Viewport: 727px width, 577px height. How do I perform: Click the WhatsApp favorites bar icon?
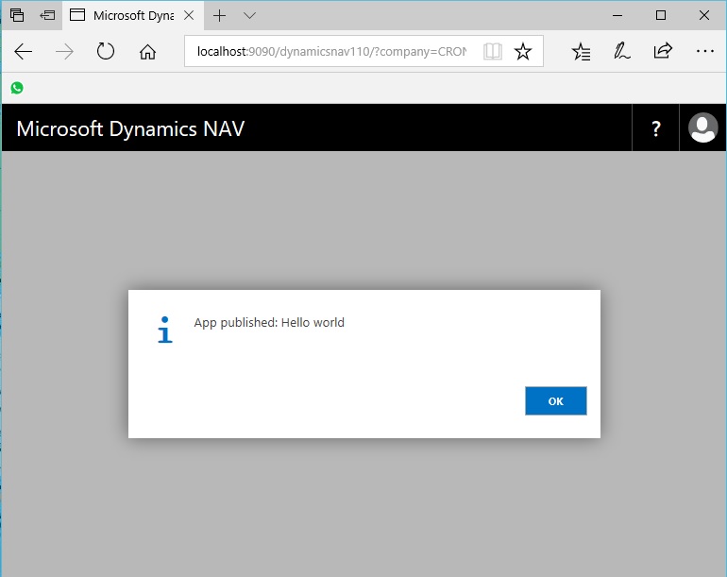[x=17, y=88]
